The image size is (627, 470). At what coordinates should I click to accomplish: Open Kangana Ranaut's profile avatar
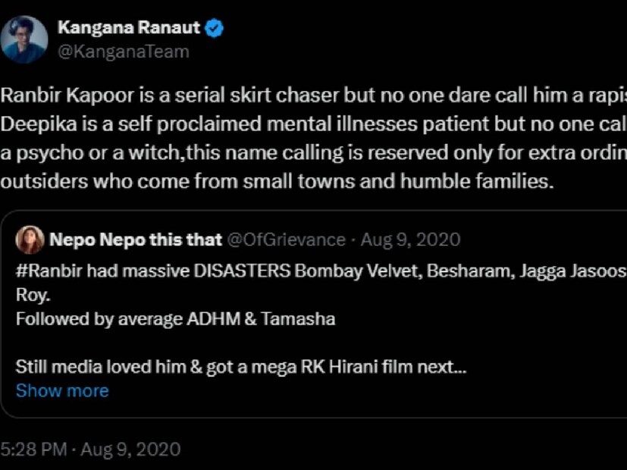click(24, 39)
